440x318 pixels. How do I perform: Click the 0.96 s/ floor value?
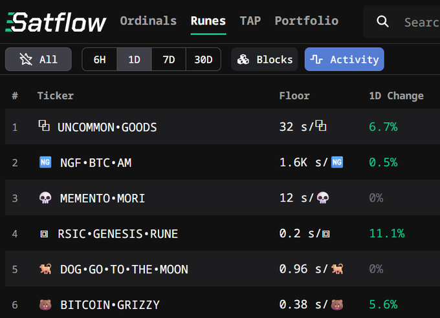point(303,269)
